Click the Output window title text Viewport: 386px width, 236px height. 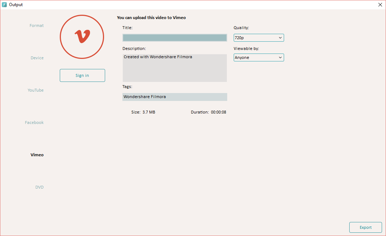[16, 5]
